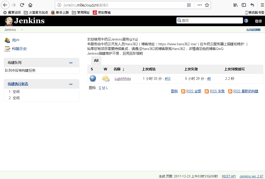Open the LightWhite job link
The image size is (265, 179).
click(x=123, y=79)
